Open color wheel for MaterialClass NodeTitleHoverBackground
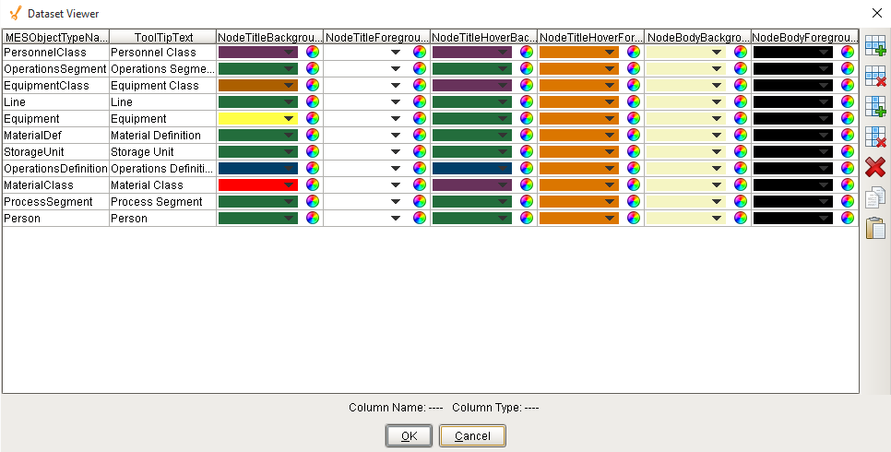This screenshot has height=452, width=891. tap(527, 185)
